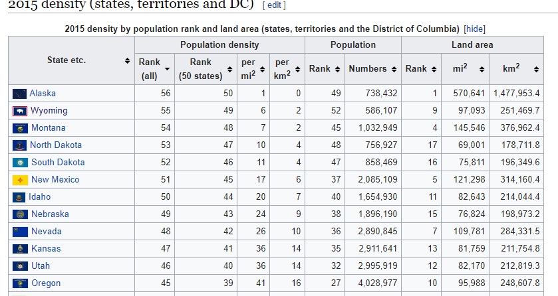This screenshot has height=296, width=558.
Task: Open the Nebraska article link
Action: tap(50, 214)
